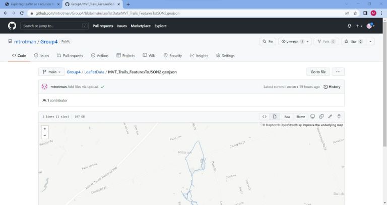Screen dimensions: 387x205
Task: Expand the main branch dropdown
Action: pos(52,72)
